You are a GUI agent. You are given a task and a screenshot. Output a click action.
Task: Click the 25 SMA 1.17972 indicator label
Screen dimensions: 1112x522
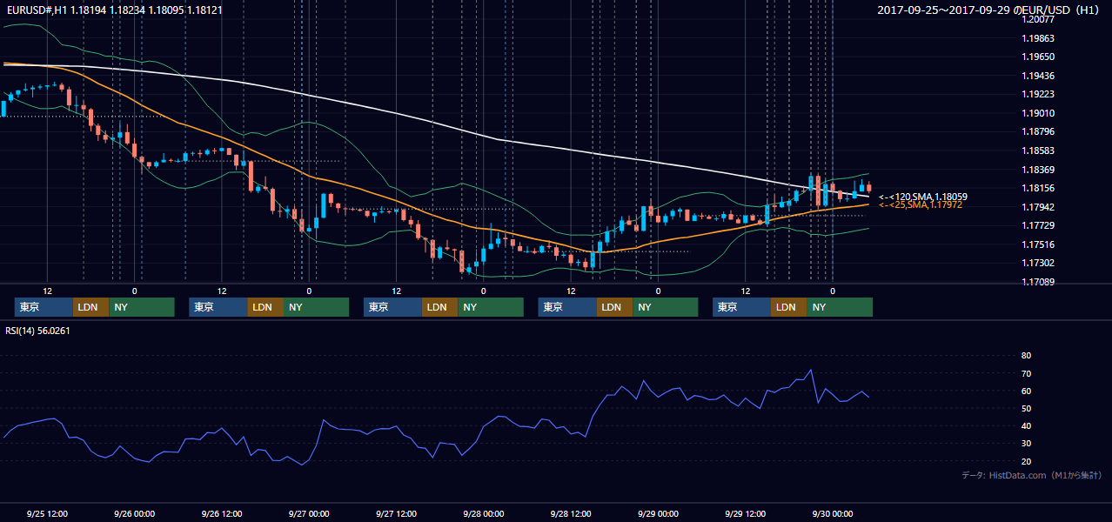[921, 205]
